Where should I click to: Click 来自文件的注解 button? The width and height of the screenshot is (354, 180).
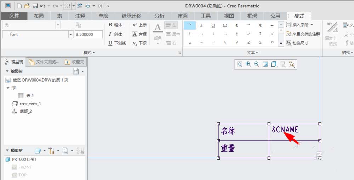click(x=303, y=34)
